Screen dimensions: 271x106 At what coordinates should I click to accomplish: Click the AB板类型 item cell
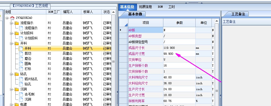pos(146,36)
